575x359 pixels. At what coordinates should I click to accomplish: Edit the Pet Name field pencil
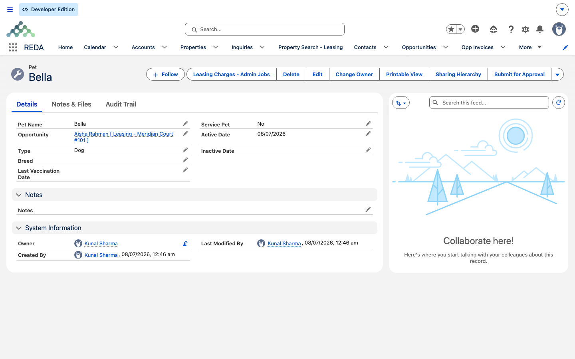(x=185, y=124)
